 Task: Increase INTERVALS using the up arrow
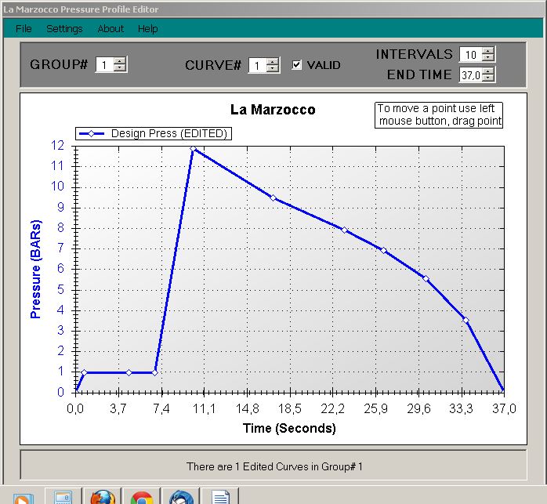(x=488, y=51)
